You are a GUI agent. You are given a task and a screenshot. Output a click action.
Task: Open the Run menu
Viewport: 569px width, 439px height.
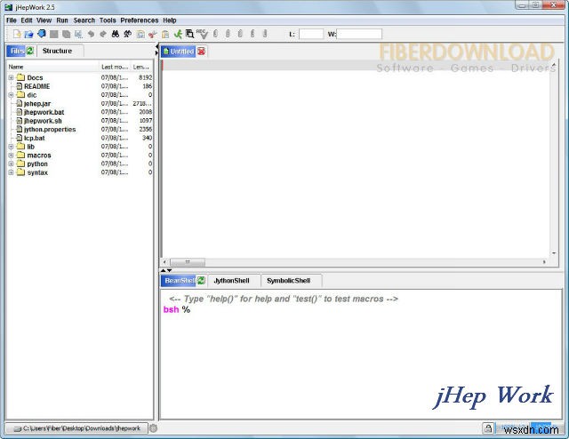[62, 20]
